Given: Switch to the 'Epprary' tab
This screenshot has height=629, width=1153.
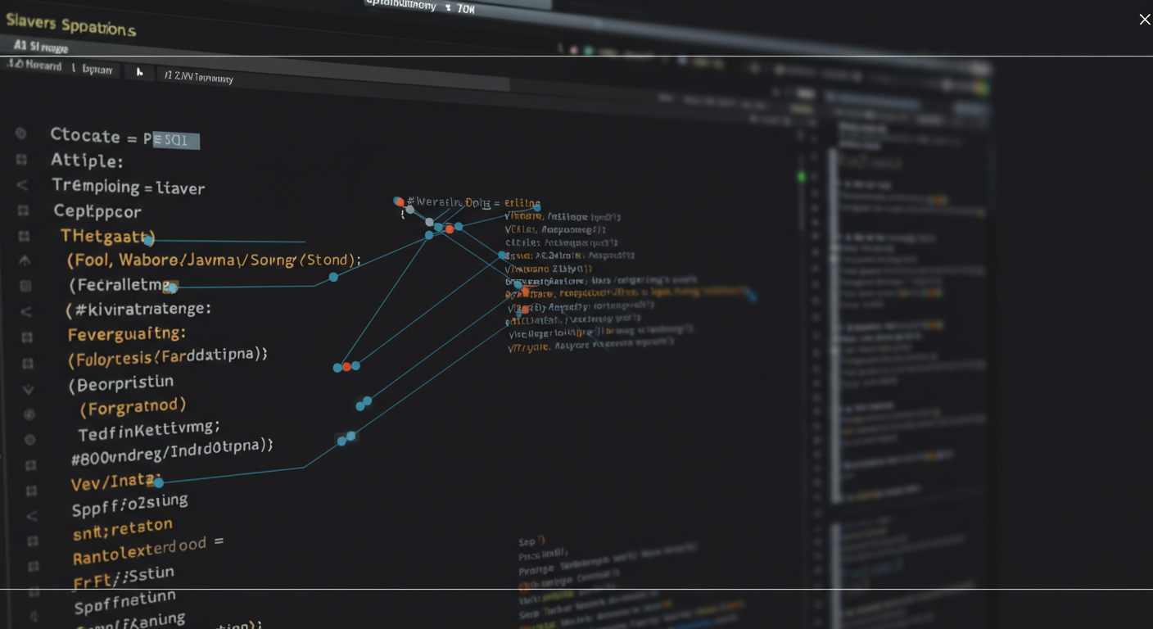Looking at the screenshot, I should tap(97, 70).
